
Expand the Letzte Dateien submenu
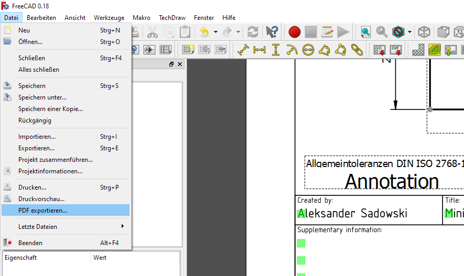pos(66,226)
